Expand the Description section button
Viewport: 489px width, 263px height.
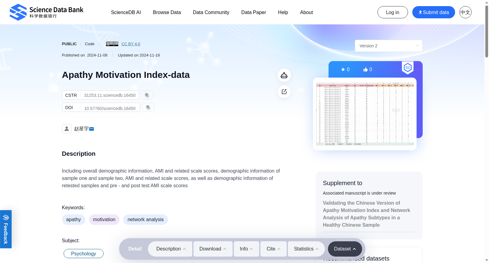[x=170, y=249]
